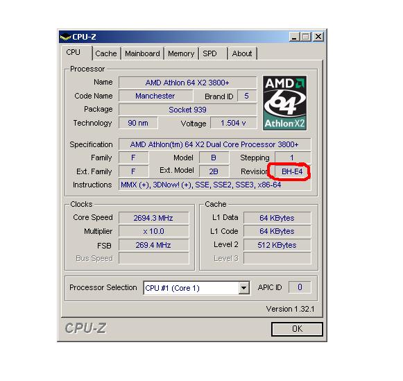Screen dimensions: 403x381
Task: Go to the Memory tab
Action: [x=181, y=53]
